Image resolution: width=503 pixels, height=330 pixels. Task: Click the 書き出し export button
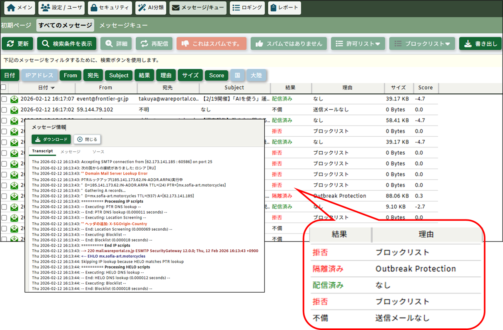[x=480, y=44]
